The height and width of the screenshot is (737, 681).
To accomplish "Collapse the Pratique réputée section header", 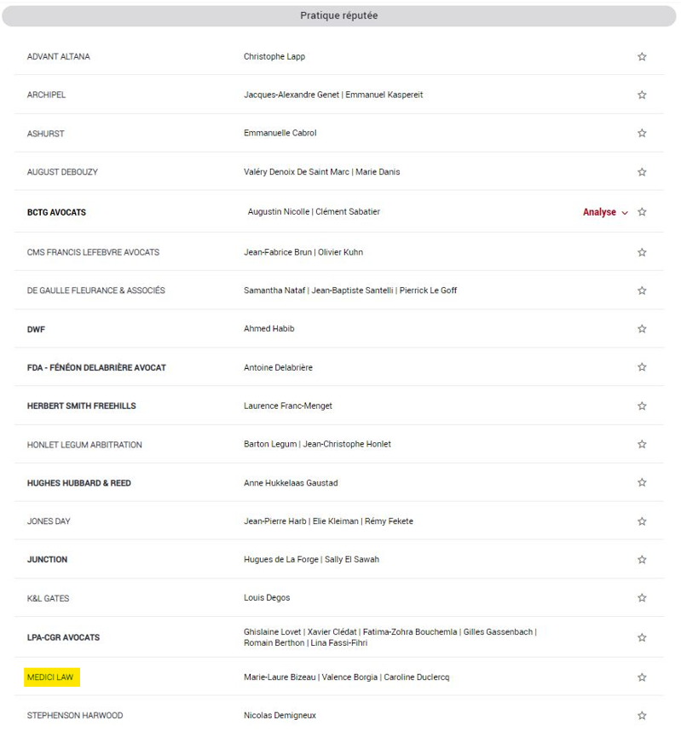I will (339, 16).
